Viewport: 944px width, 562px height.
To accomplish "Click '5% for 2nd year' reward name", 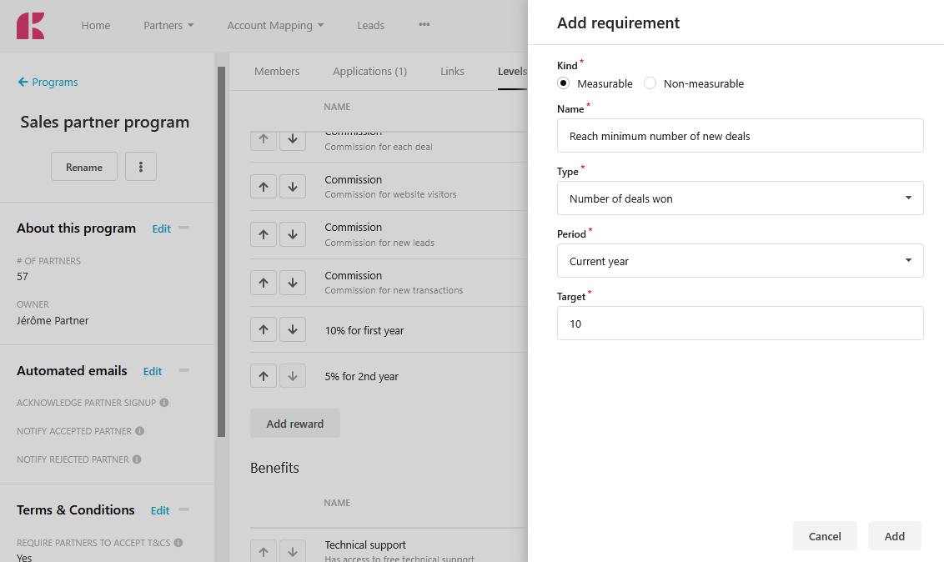I will [x=362, y=376].
